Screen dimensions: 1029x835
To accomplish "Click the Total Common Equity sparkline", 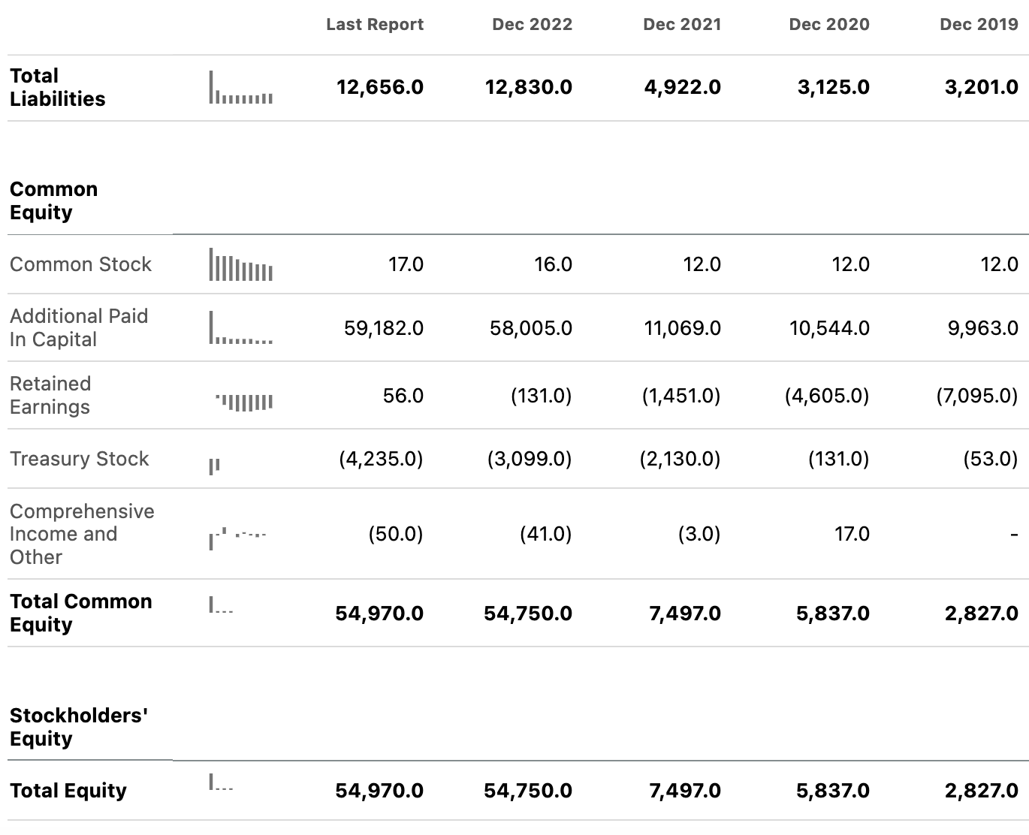I will pyautogui.click(x=221, y=605).
